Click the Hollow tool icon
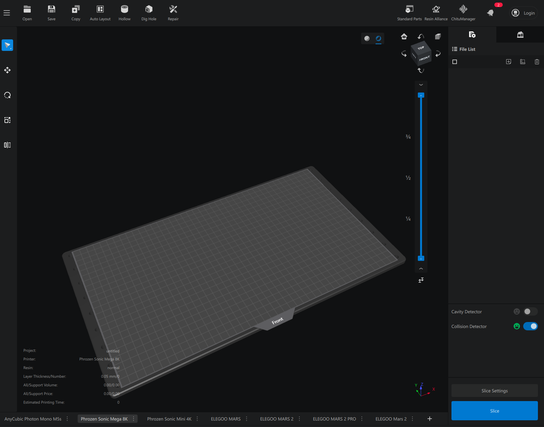Viewport: 544px width, 427px height. 124,10
